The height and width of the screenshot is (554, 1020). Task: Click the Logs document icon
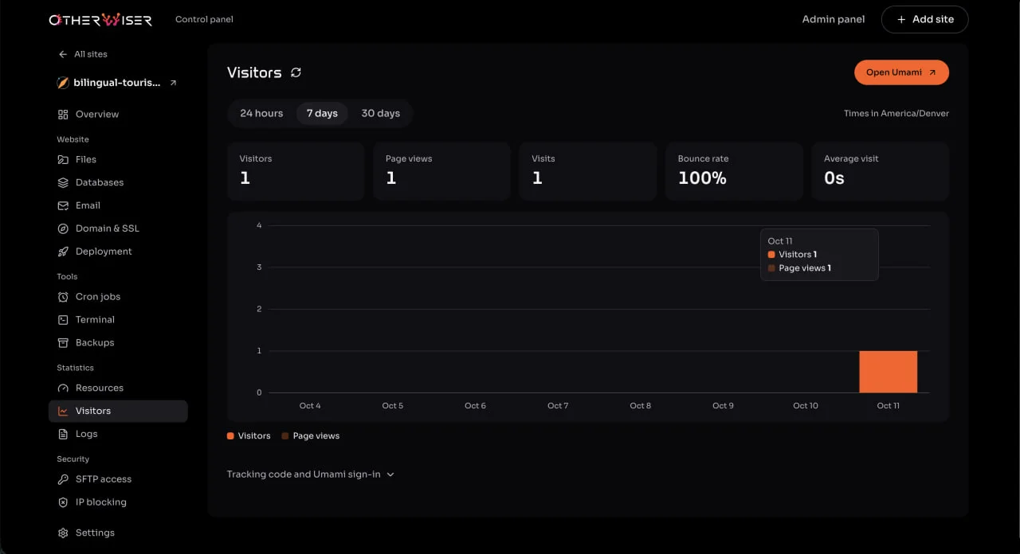63,435
